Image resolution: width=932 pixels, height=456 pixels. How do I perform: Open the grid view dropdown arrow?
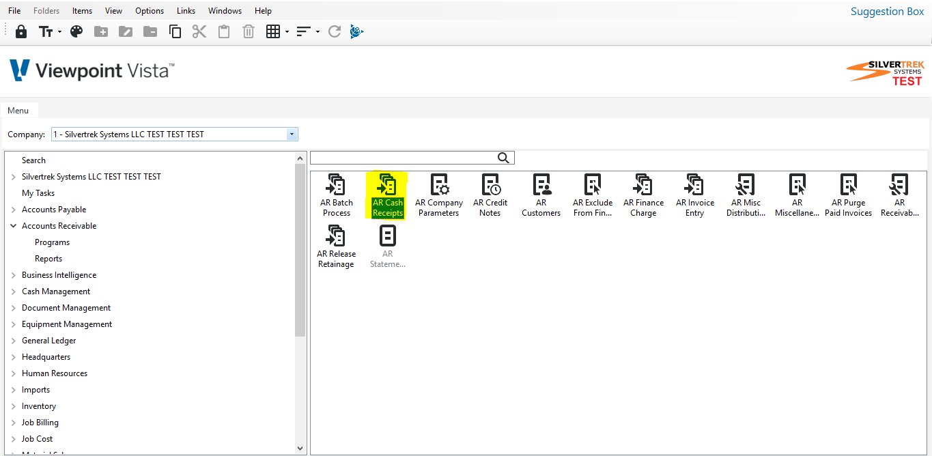287,31
